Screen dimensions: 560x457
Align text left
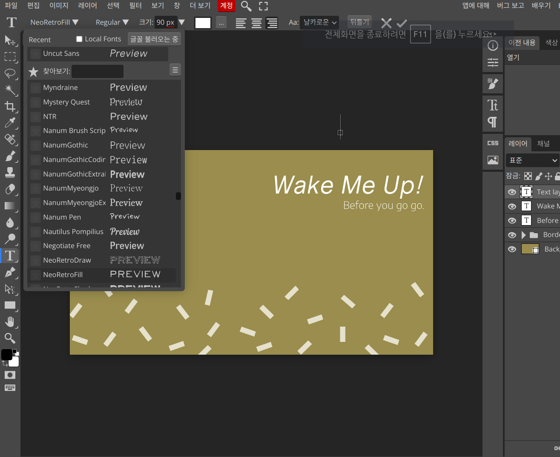(241, 23)
